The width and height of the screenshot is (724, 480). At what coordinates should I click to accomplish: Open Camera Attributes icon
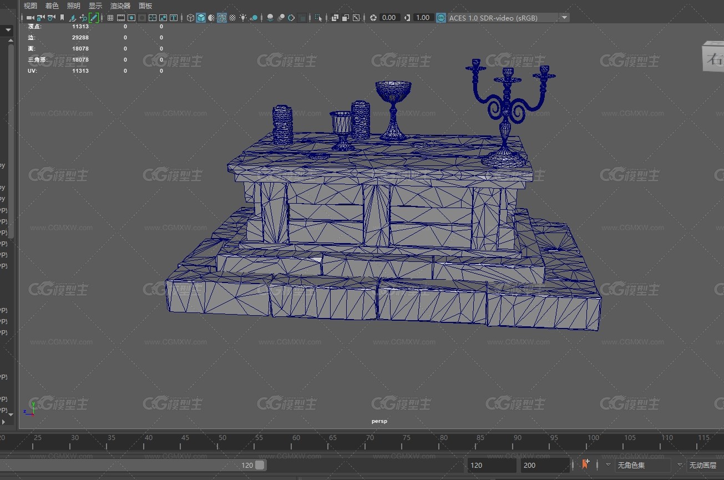pyautogui.click(x=51, y=18)
